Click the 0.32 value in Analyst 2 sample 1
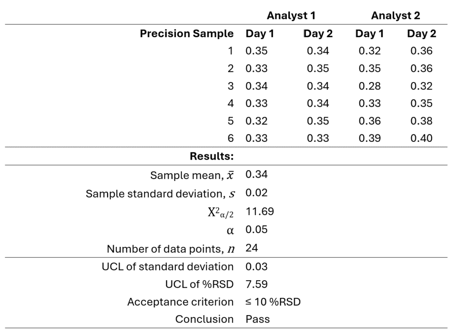Viewport: 454px width, 332px height. (369, 51)
